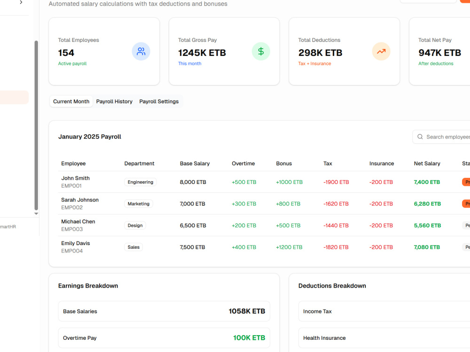Image resolution: width=470 pixels, height=352 pixels.
Task: Click the Tax column header
Action: [328, 163]
